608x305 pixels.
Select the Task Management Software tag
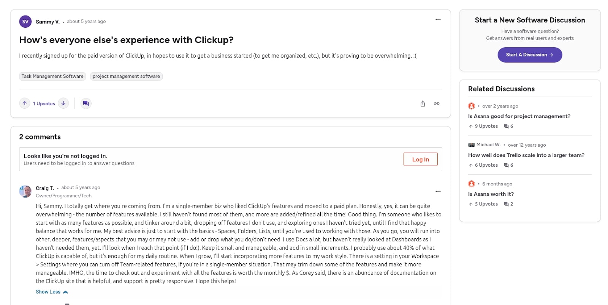tap(52, 76)
